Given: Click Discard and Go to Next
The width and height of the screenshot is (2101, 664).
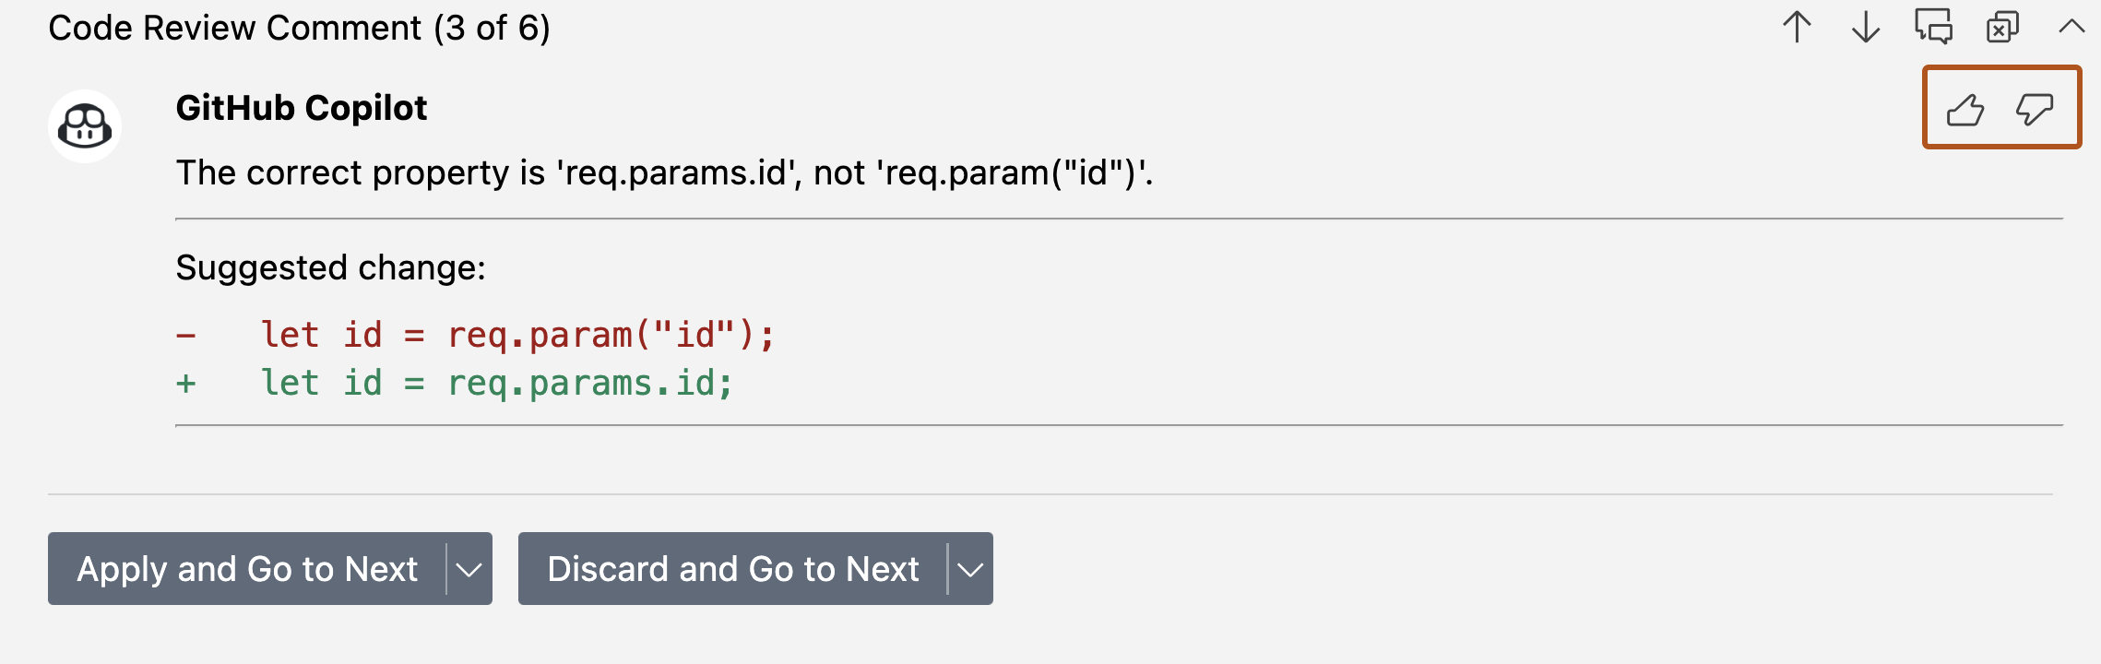Looking at the screenshot, I should [x=732, y=569].
